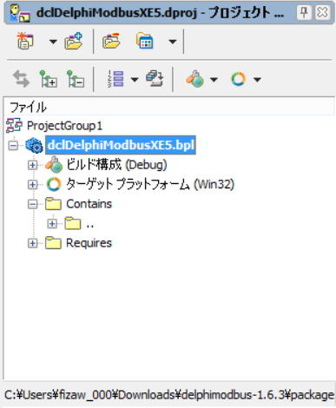Select the ProjectGroup1 tree node
This screenshot has width=336, height=408.
click(64, 126)
